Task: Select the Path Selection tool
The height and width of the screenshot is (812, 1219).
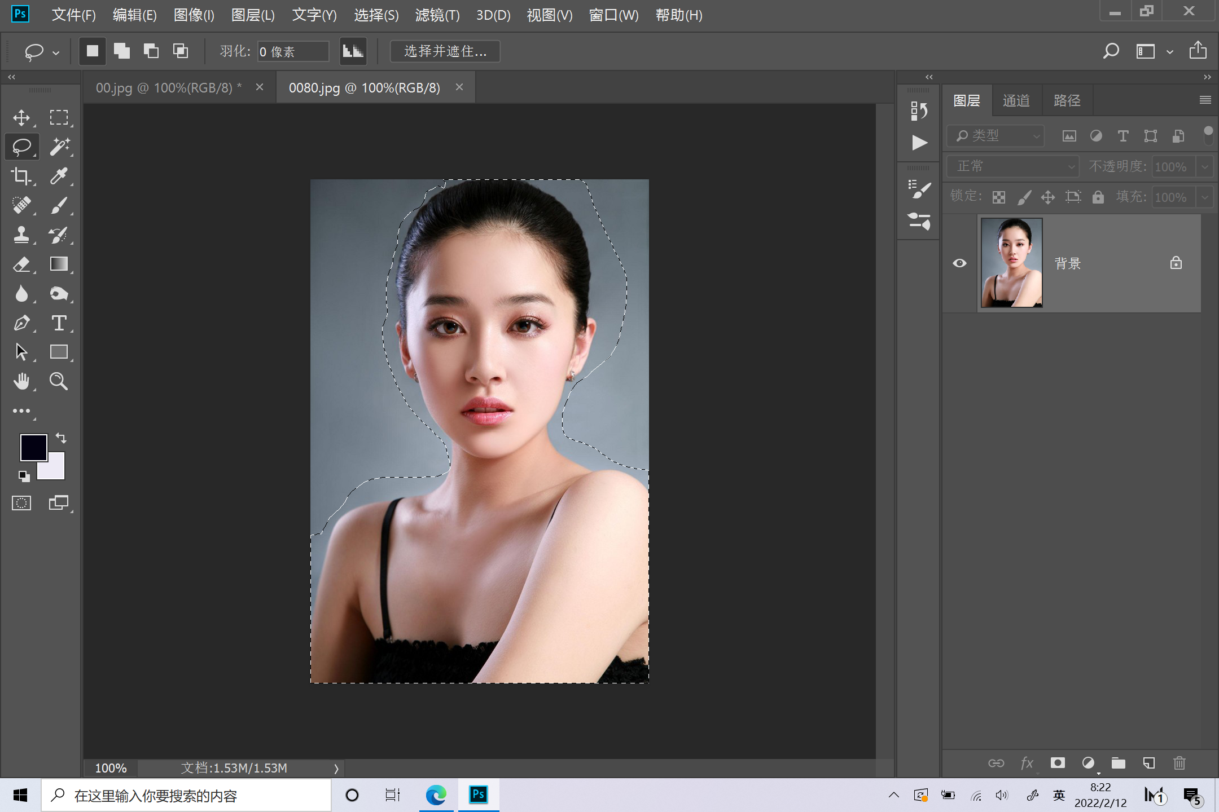Action: 21,352
